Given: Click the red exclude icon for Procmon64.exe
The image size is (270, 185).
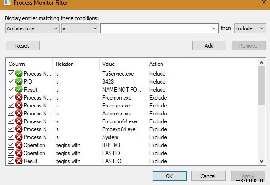Looking at the screenshot, I should tap(19, 121).
